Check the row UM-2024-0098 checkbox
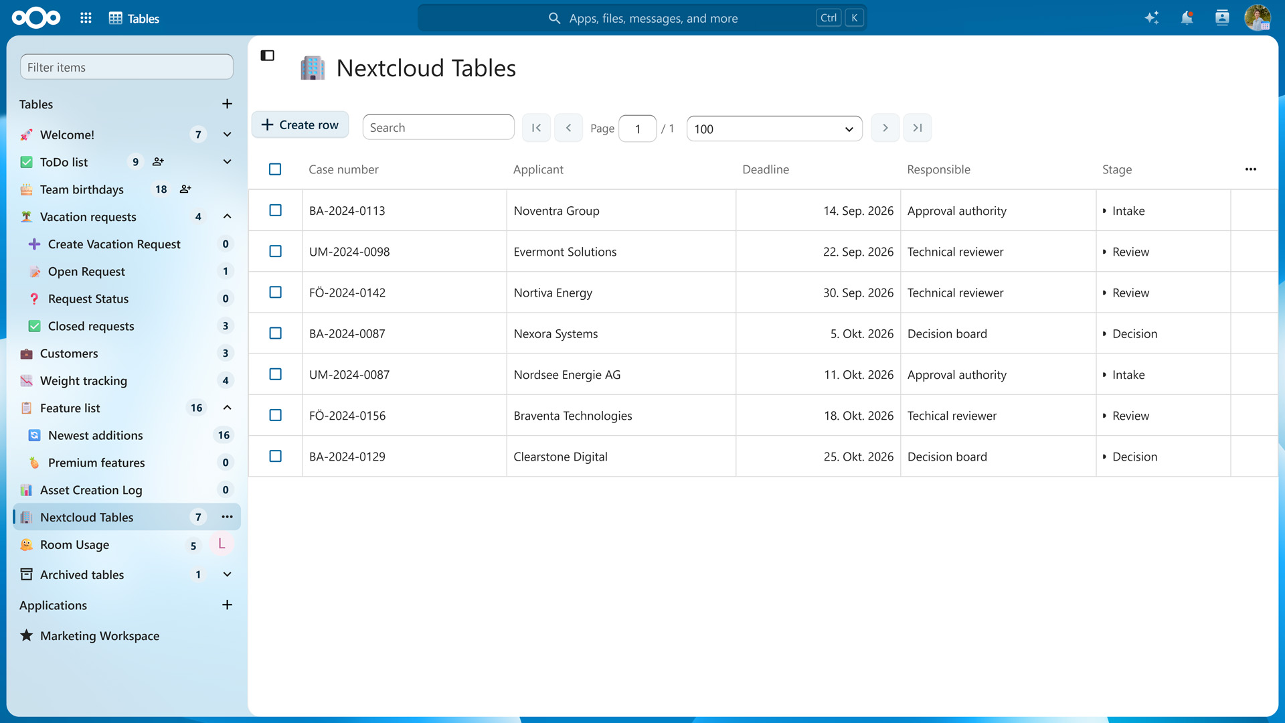The image size is (1285, 723). click(275, 251)
